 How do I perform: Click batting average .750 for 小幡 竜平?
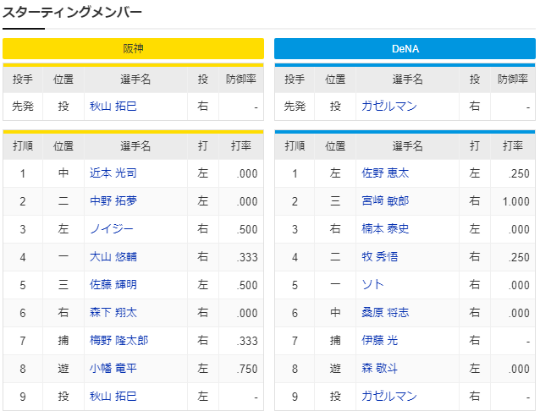(x=247, y=369)
